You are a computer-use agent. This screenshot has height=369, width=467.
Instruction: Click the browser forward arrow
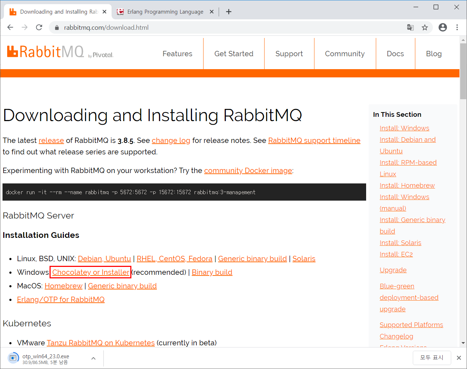[x=24, y=27]
